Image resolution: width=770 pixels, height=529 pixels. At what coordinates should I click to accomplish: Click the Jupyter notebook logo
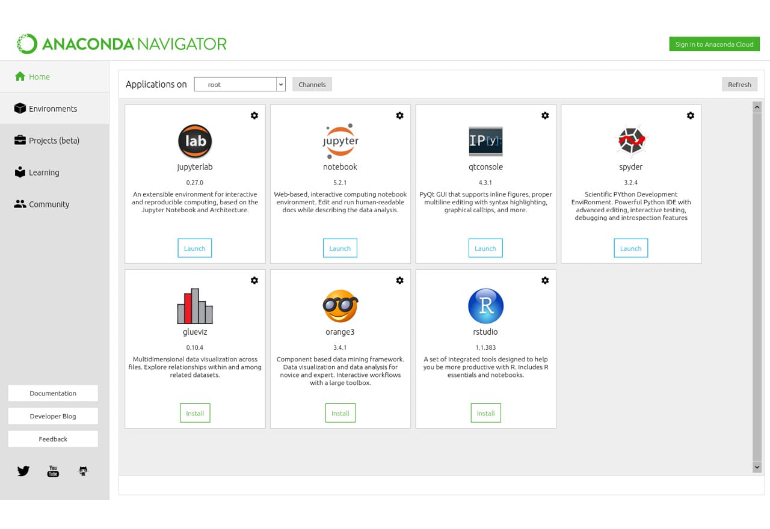[x=340, y=141]
